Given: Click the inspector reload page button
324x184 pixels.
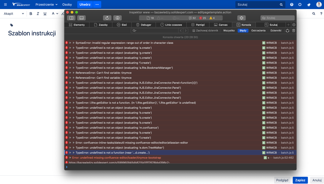Looking at the screenshot, I should (x=107, y=18).
